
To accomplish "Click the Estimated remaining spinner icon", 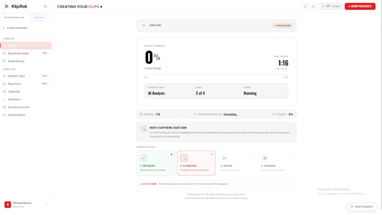I will tap(195, 114).
